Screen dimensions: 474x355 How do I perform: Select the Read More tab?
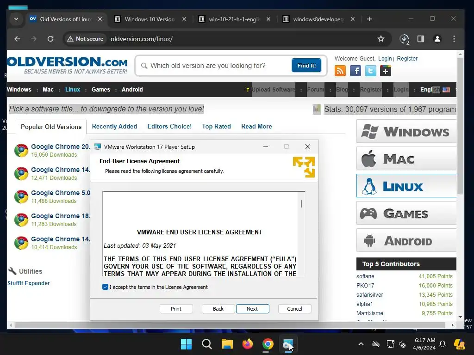tap(256, 127)
